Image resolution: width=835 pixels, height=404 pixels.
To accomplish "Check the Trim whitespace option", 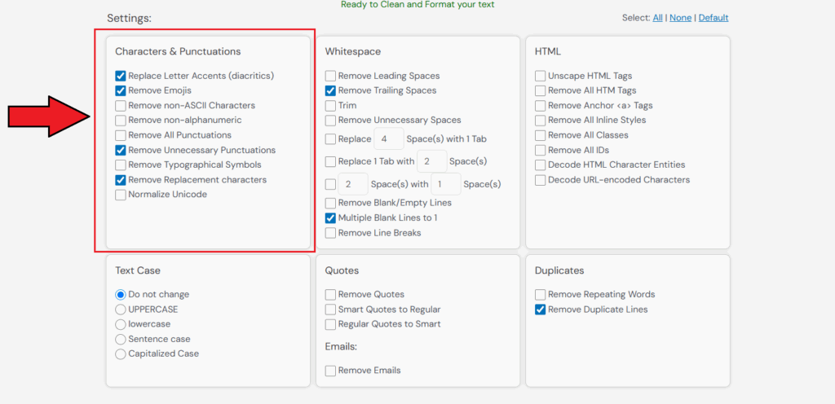I will 331,106.
